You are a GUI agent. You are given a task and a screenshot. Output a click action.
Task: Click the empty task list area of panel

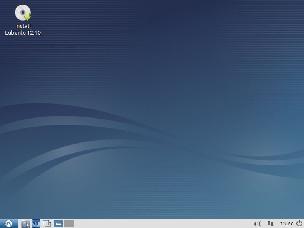click(160, 223)
